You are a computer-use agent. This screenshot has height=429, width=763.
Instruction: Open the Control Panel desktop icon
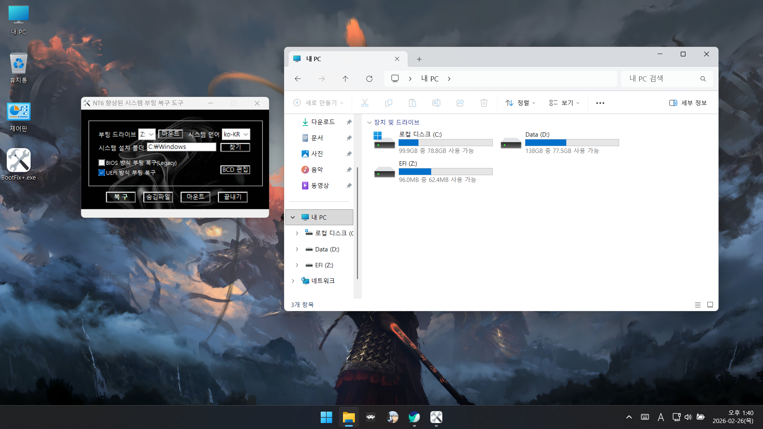pos(18,112)
